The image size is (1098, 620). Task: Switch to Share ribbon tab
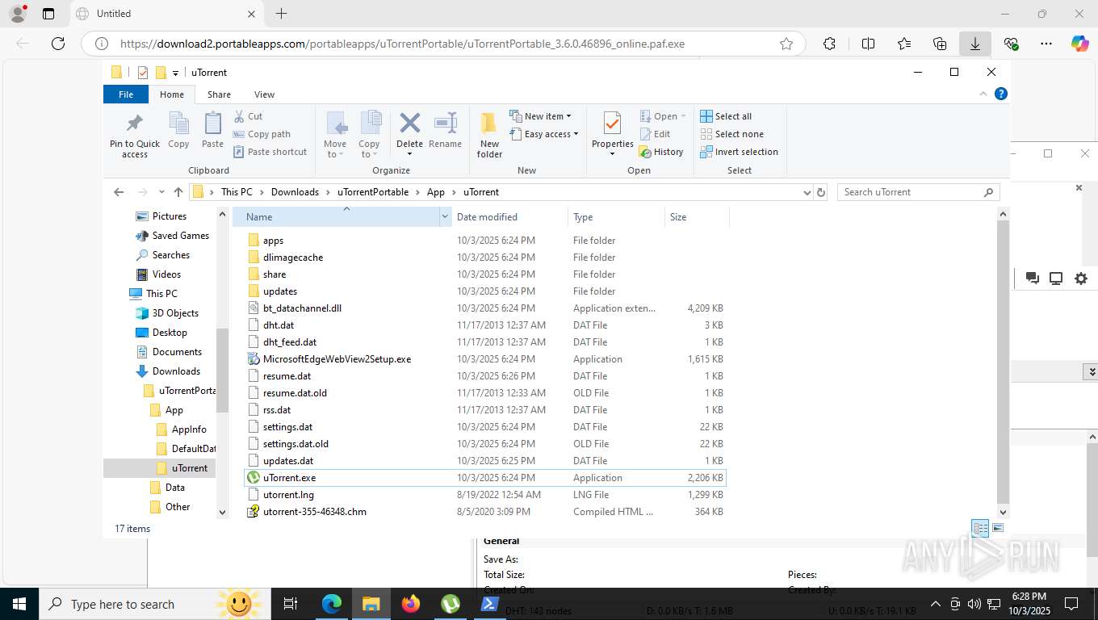click(219, 94)
